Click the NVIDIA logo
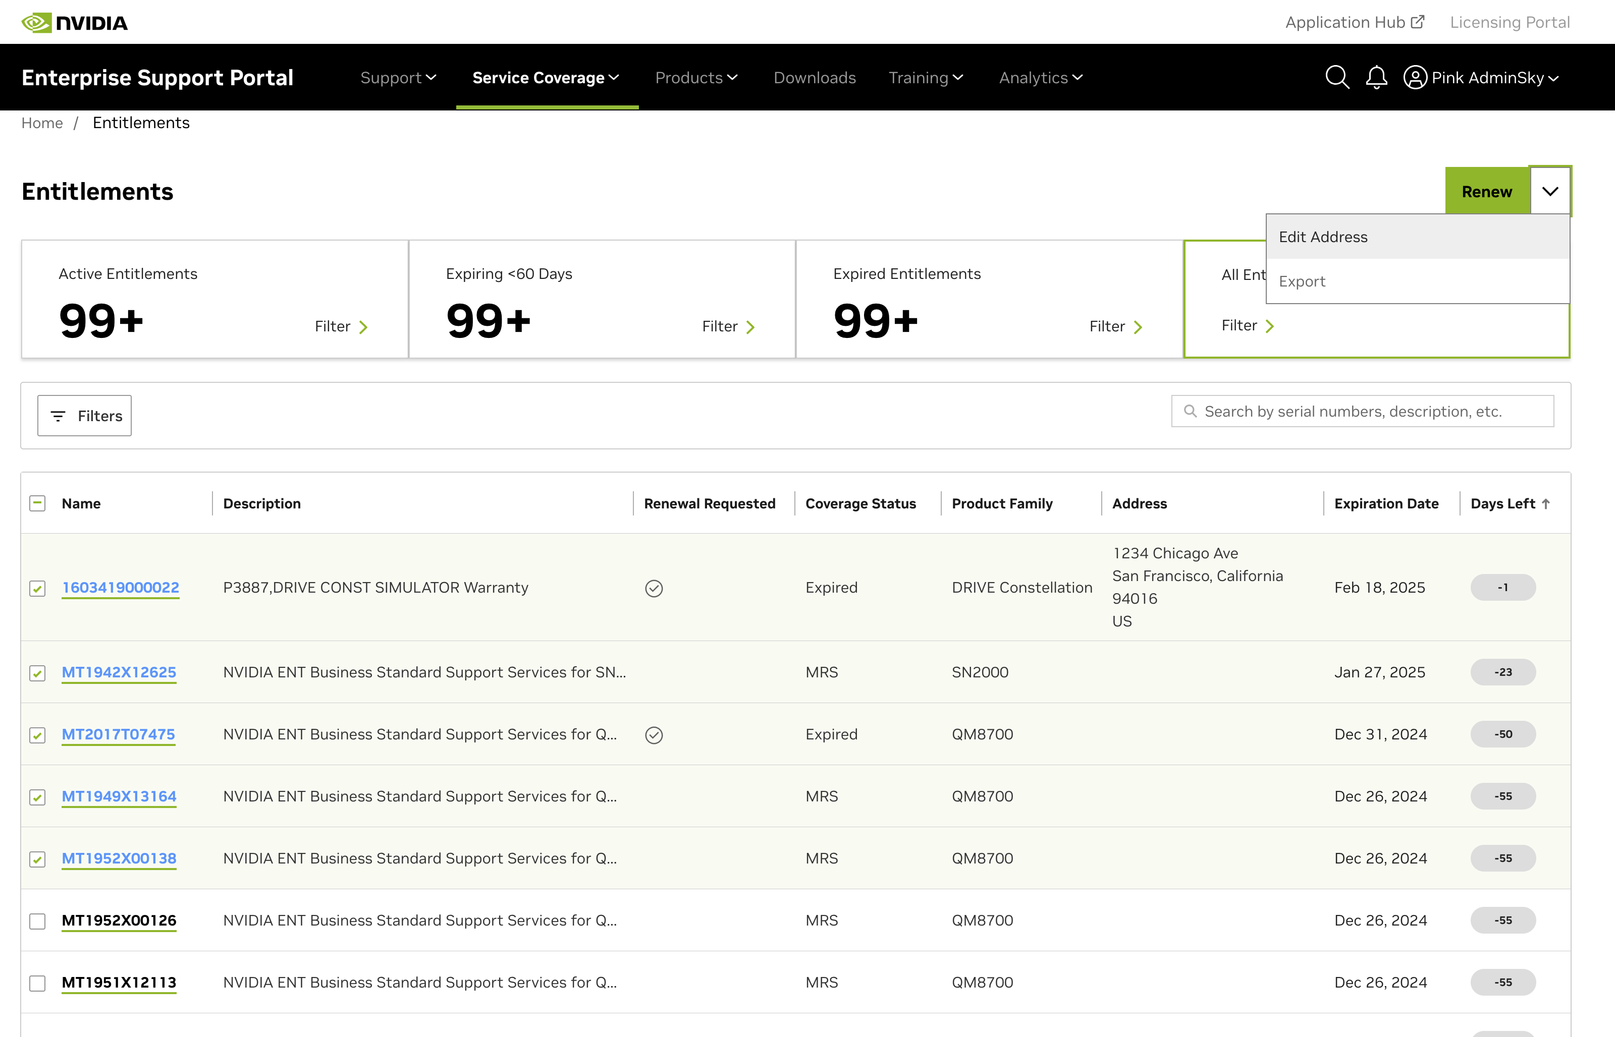This screenshot has width=1615, height=1037. tap(75, 22)
